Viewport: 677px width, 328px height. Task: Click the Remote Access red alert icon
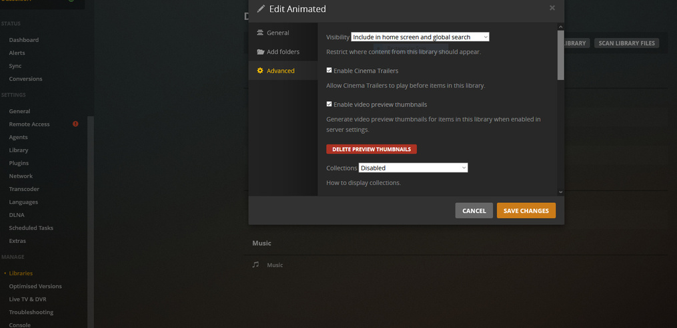pyautogui.click(x=75, y=124)
